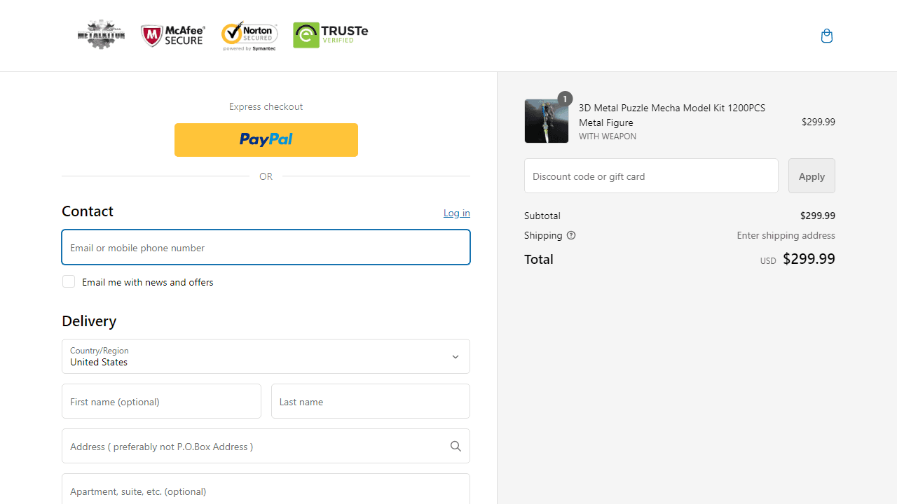
Task: Focus the Address field
Action: coord(266,446)
